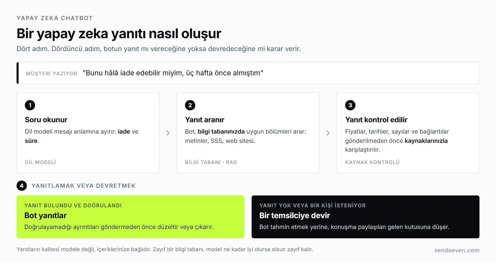Click the bold phrase bilgi tabanınızda

point(221,132)
